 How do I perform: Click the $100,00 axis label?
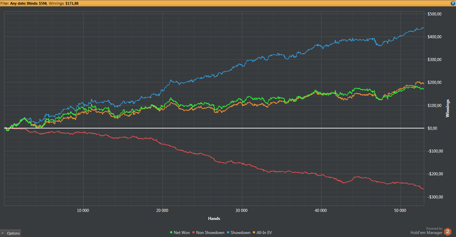(435, 105)
